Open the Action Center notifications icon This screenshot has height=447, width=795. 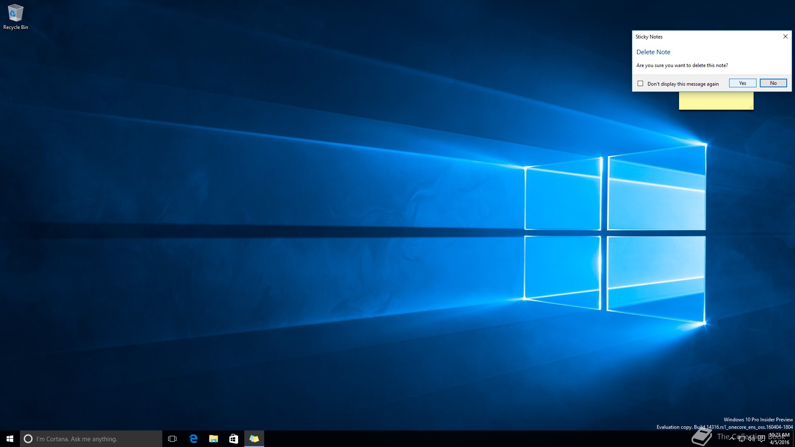[761, 439]
